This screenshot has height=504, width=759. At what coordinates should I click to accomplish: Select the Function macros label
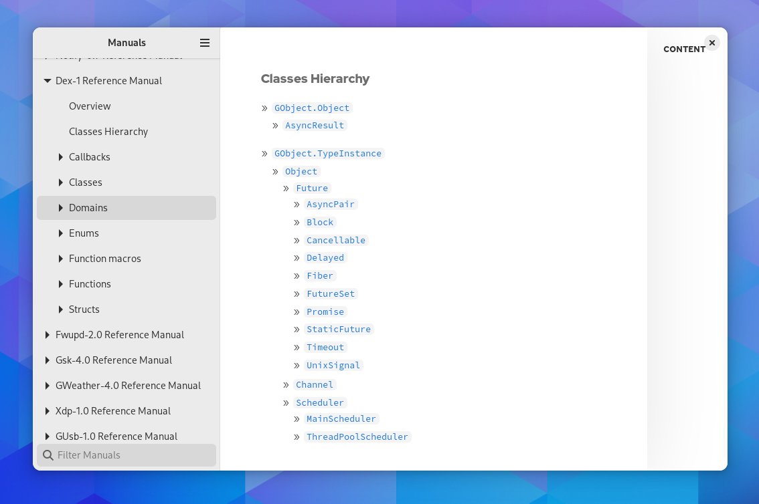point(105,259)
